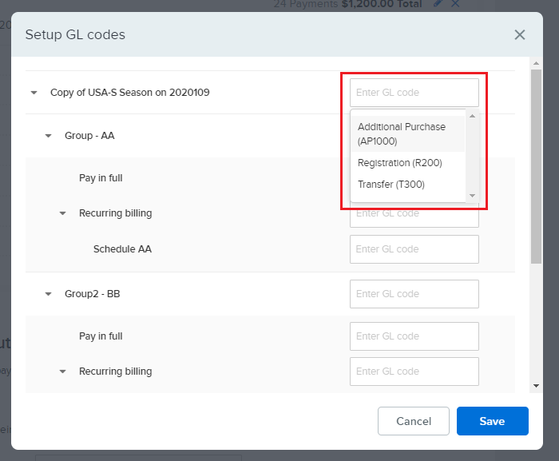Focus the GL code field for Copy of USA-S Season
559x461 pixels.
tap(414, 93)
